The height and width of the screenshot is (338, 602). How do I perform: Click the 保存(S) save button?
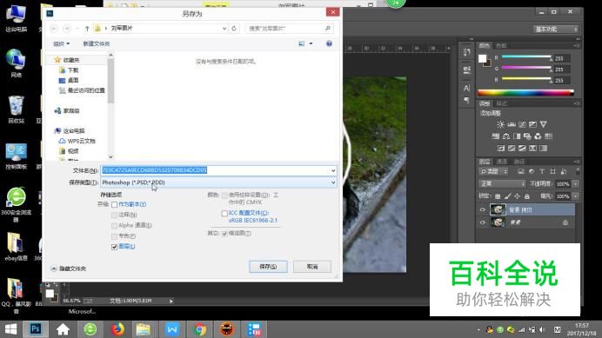(x=268, y=267)
